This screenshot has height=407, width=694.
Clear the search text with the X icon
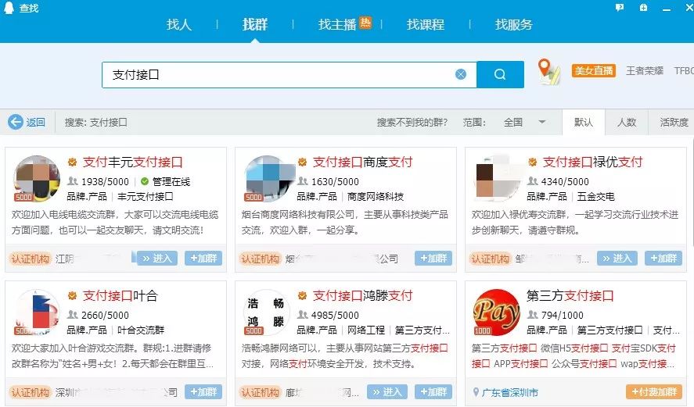461,74
